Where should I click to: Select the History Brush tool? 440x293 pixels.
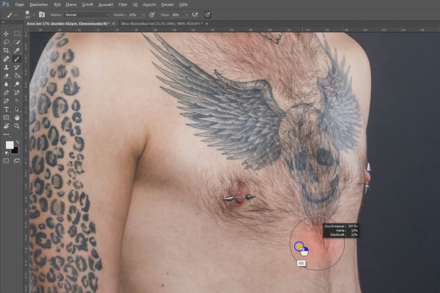[x=17, y=67]
